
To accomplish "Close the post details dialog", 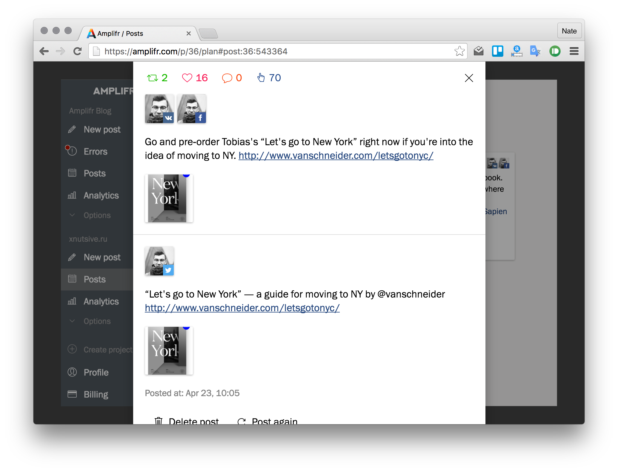I will tap(469, 78).
